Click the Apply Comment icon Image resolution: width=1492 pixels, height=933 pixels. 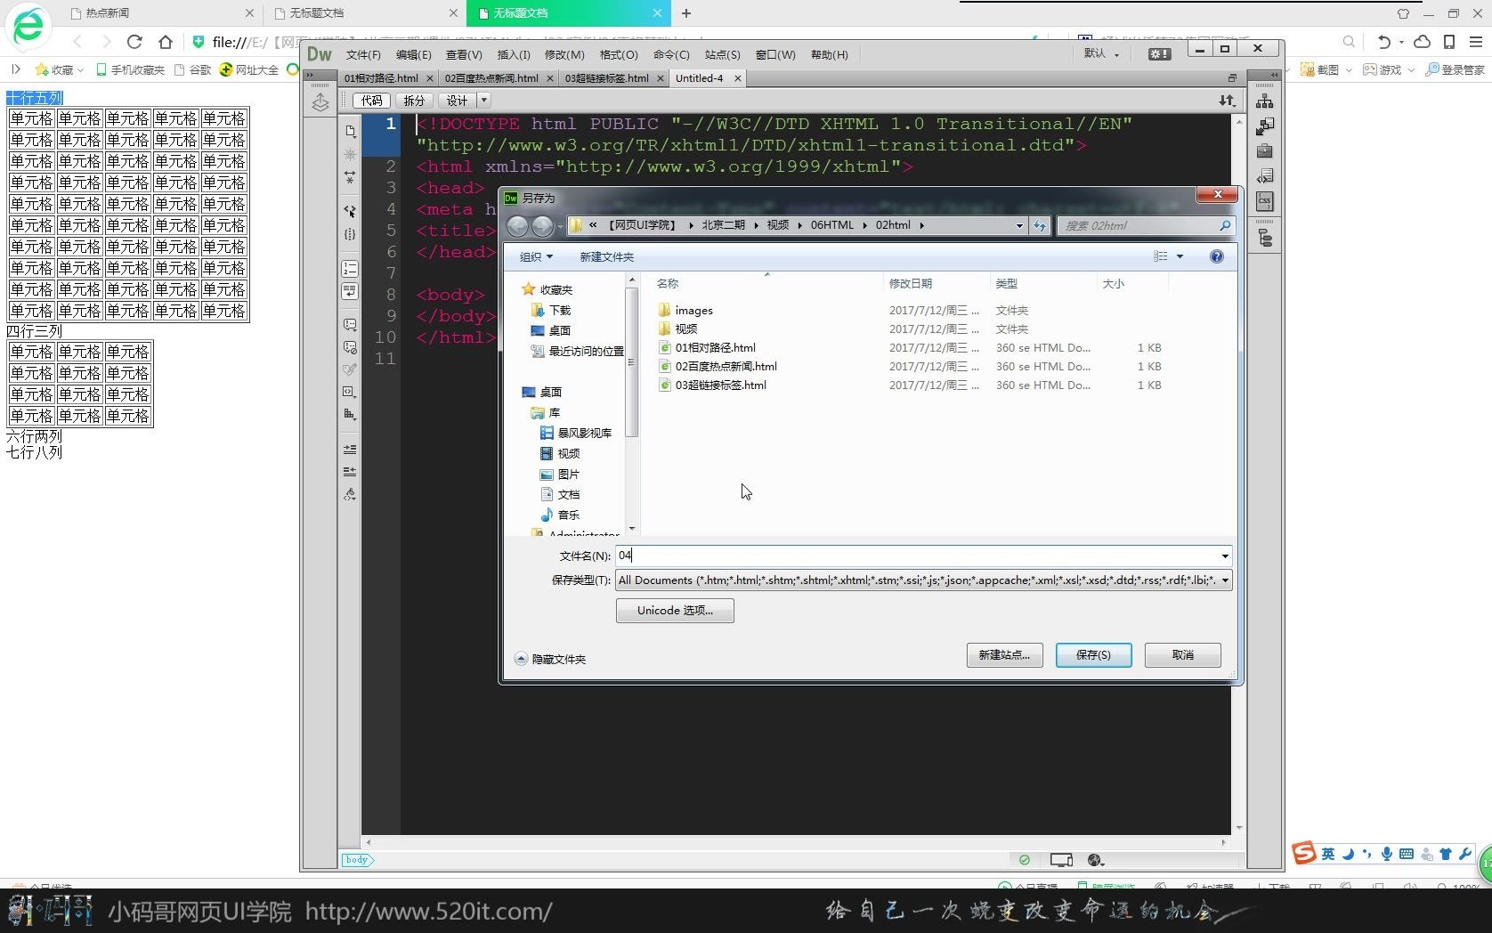(x=350, y=325)
